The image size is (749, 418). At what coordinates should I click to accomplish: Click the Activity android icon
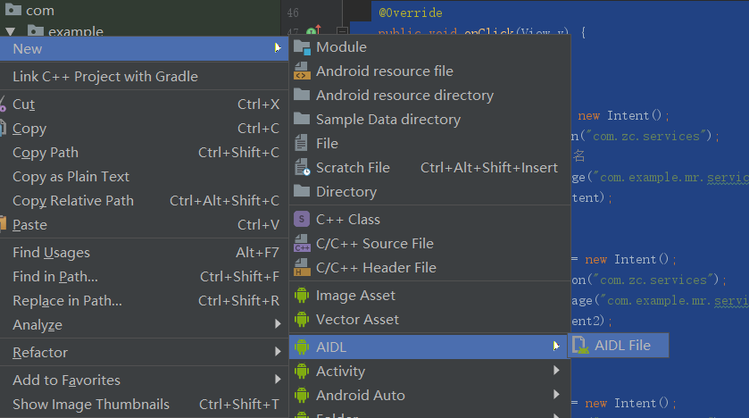tap(302, 371)
